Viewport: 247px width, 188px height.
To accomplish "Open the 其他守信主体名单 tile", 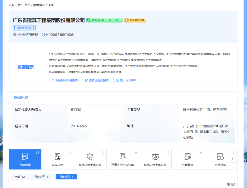I will point(90,159).
